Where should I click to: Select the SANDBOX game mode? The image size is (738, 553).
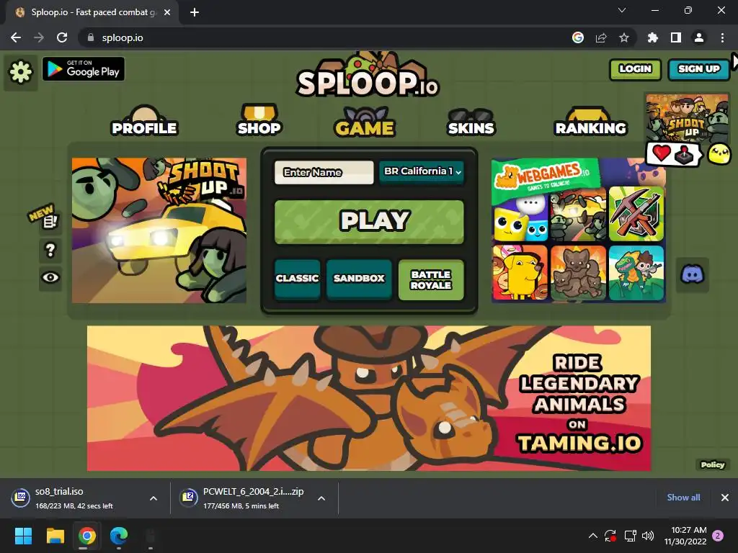359,279
